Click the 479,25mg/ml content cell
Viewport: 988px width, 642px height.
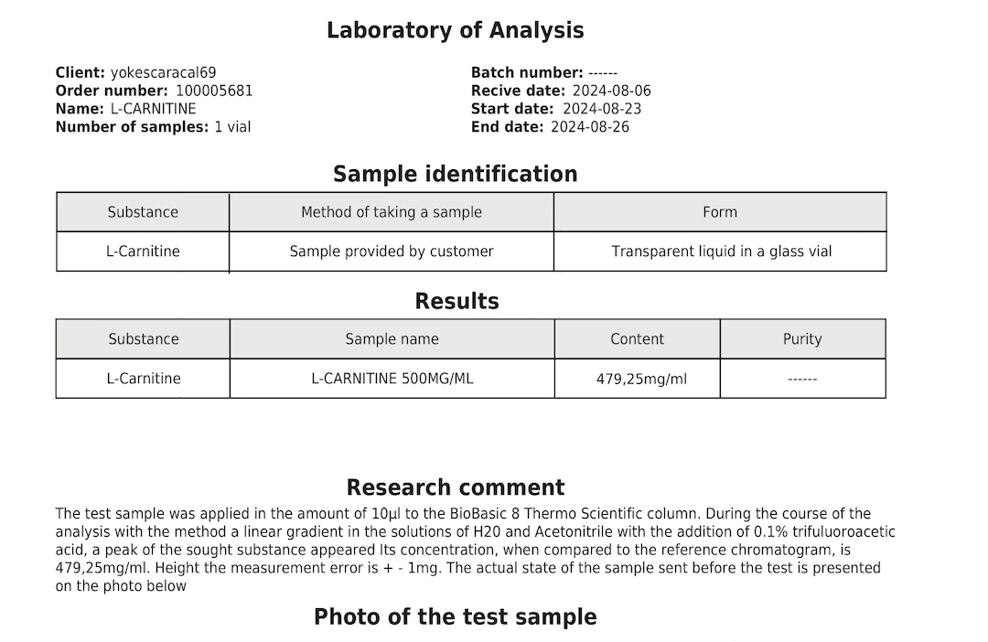(637, 379)
